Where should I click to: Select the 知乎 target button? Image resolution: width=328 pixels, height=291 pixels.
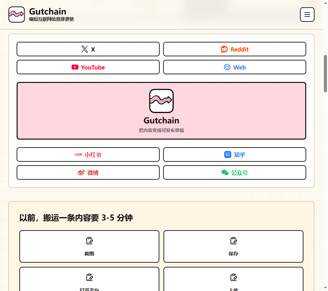click(234, 154)
